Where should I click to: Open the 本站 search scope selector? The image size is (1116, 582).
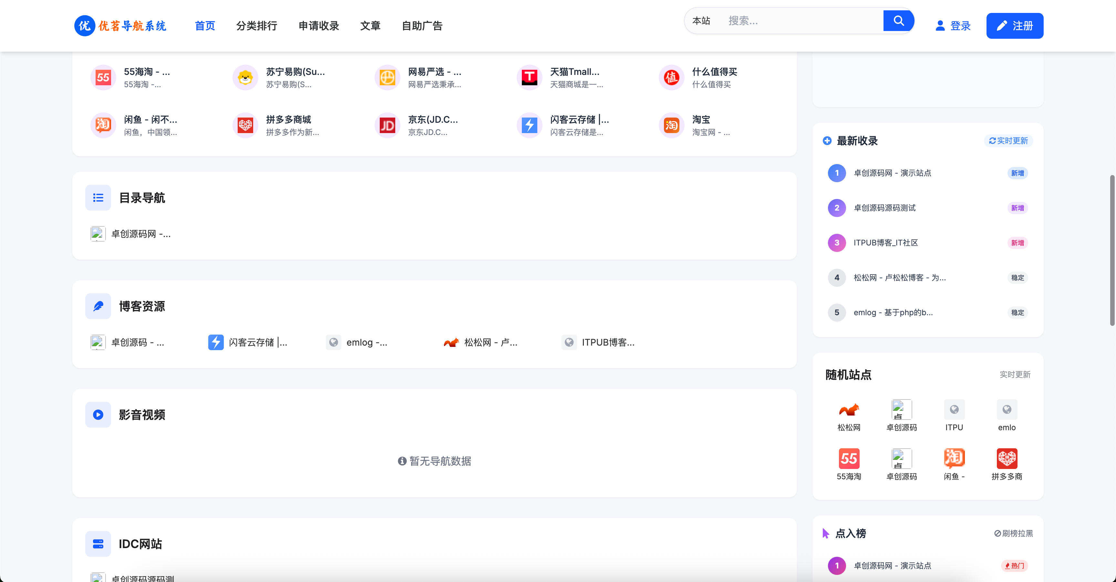701,20
